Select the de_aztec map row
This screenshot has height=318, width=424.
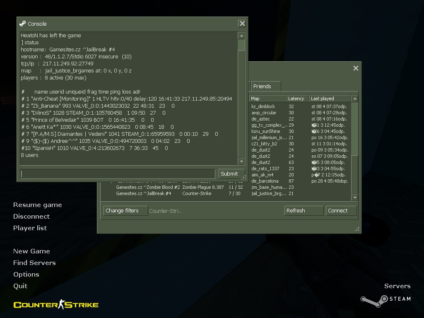coord(300,119)
